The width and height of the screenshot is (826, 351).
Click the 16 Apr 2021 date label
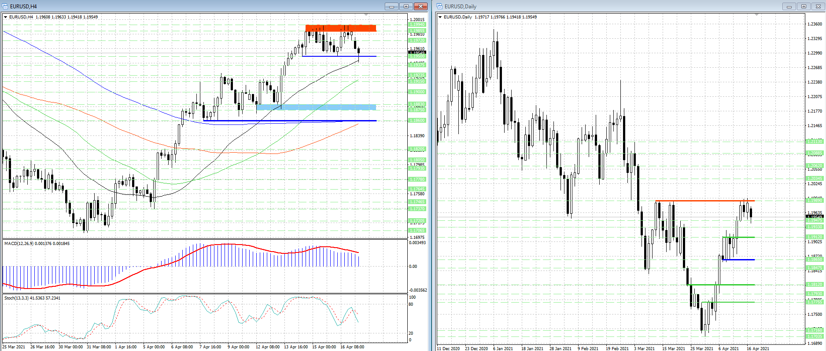pyautogui.click(x=758, y=348)
